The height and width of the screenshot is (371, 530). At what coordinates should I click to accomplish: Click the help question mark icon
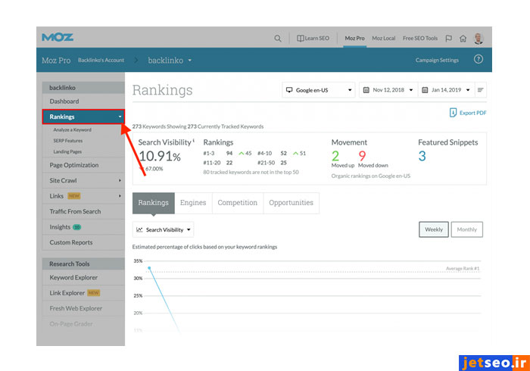click(478, 60)
